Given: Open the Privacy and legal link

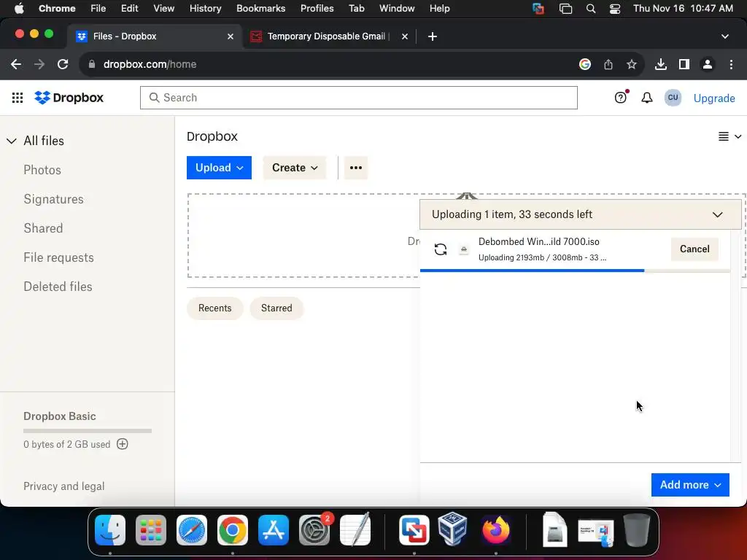Looking at the screenshot, I should pos(64,486).
